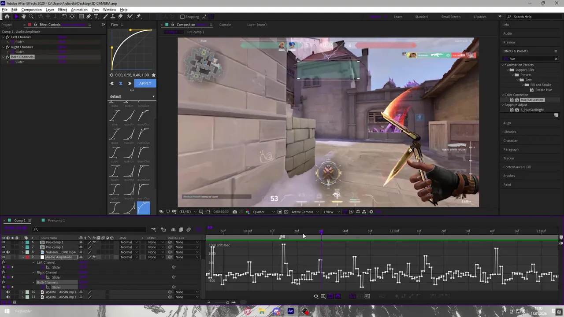Viewport: 564px width, 317px height.
Task: Select the Hue/Saturation effect
Action: click(x=532, y=100)
